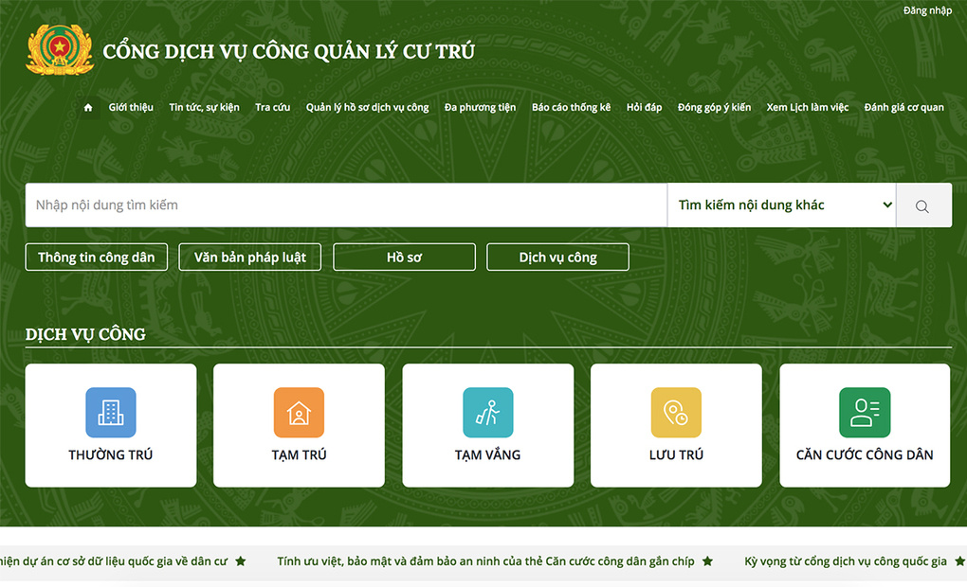This screenshot has height=587, width=967.
Task: Open the teal traveler Tạm vắng icon
Action: tap(488, 412)
